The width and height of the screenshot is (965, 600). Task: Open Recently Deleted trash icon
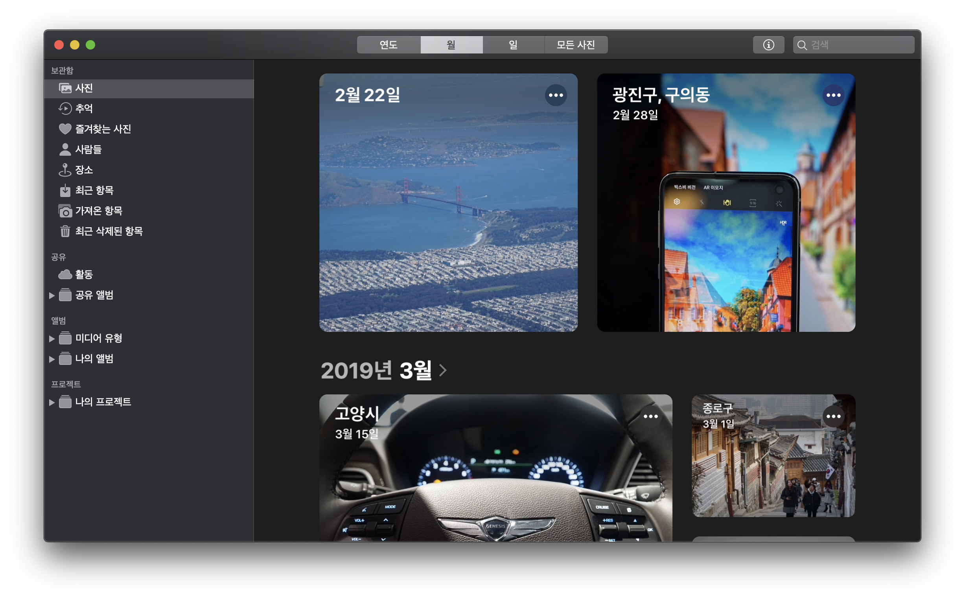[65, 231]
